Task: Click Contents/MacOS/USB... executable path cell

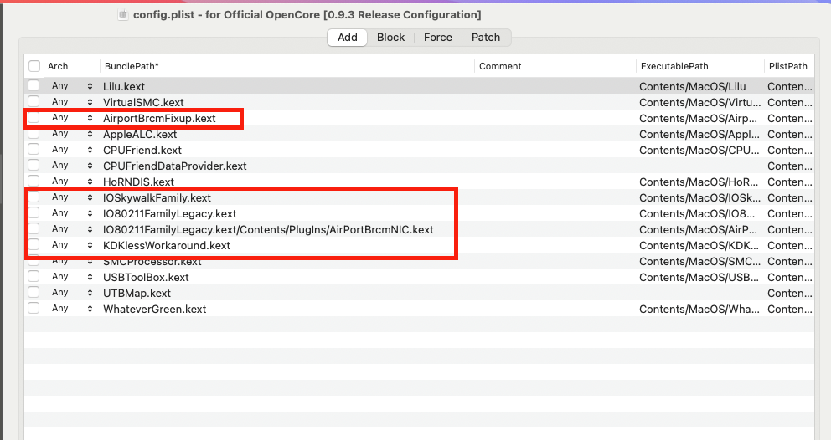Action: [699, 277]
